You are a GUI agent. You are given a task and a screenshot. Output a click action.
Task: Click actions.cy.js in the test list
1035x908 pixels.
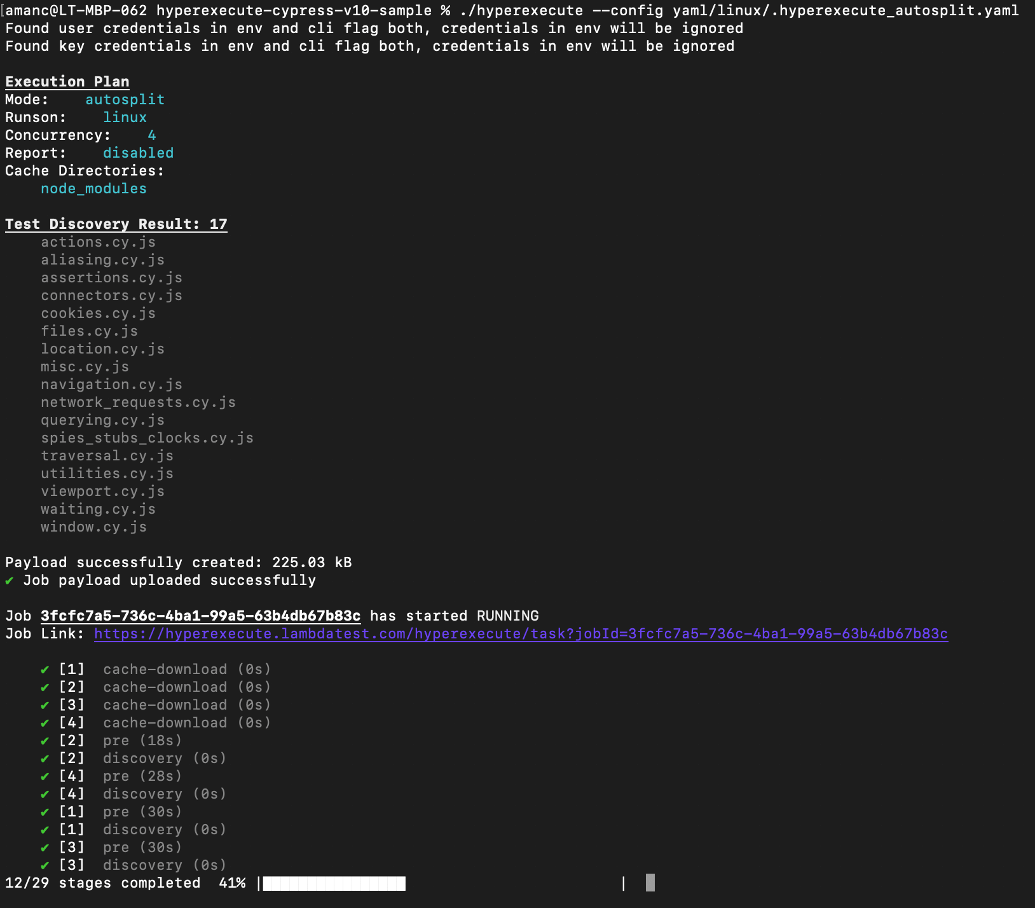point(98,242)
